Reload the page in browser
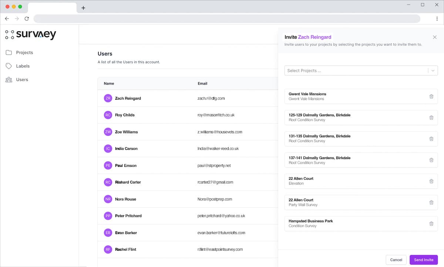The image size is (444, 267). (27, 18)
